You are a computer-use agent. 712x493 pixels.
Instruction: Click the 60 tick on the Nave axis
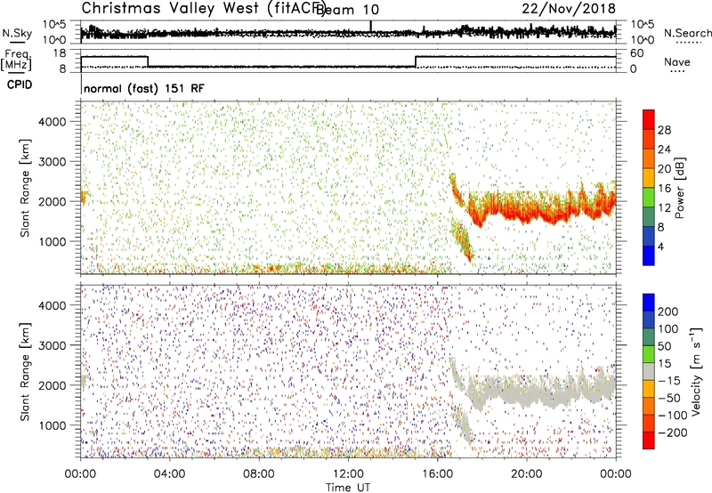pos(636,53)
